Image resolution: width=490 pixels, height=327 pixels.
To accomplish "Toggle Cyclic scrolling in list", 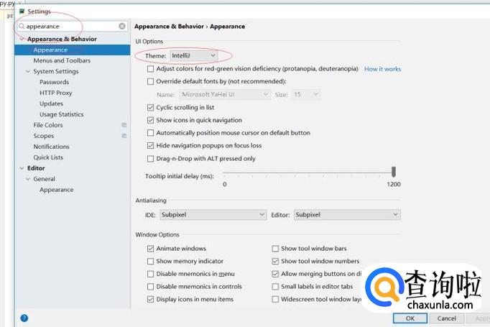I will point(150,107).
